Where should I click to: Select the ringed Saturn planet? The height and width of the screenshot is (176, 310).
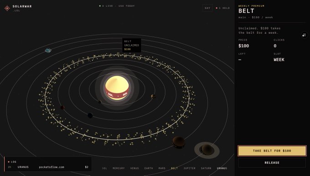coord(207,150)
